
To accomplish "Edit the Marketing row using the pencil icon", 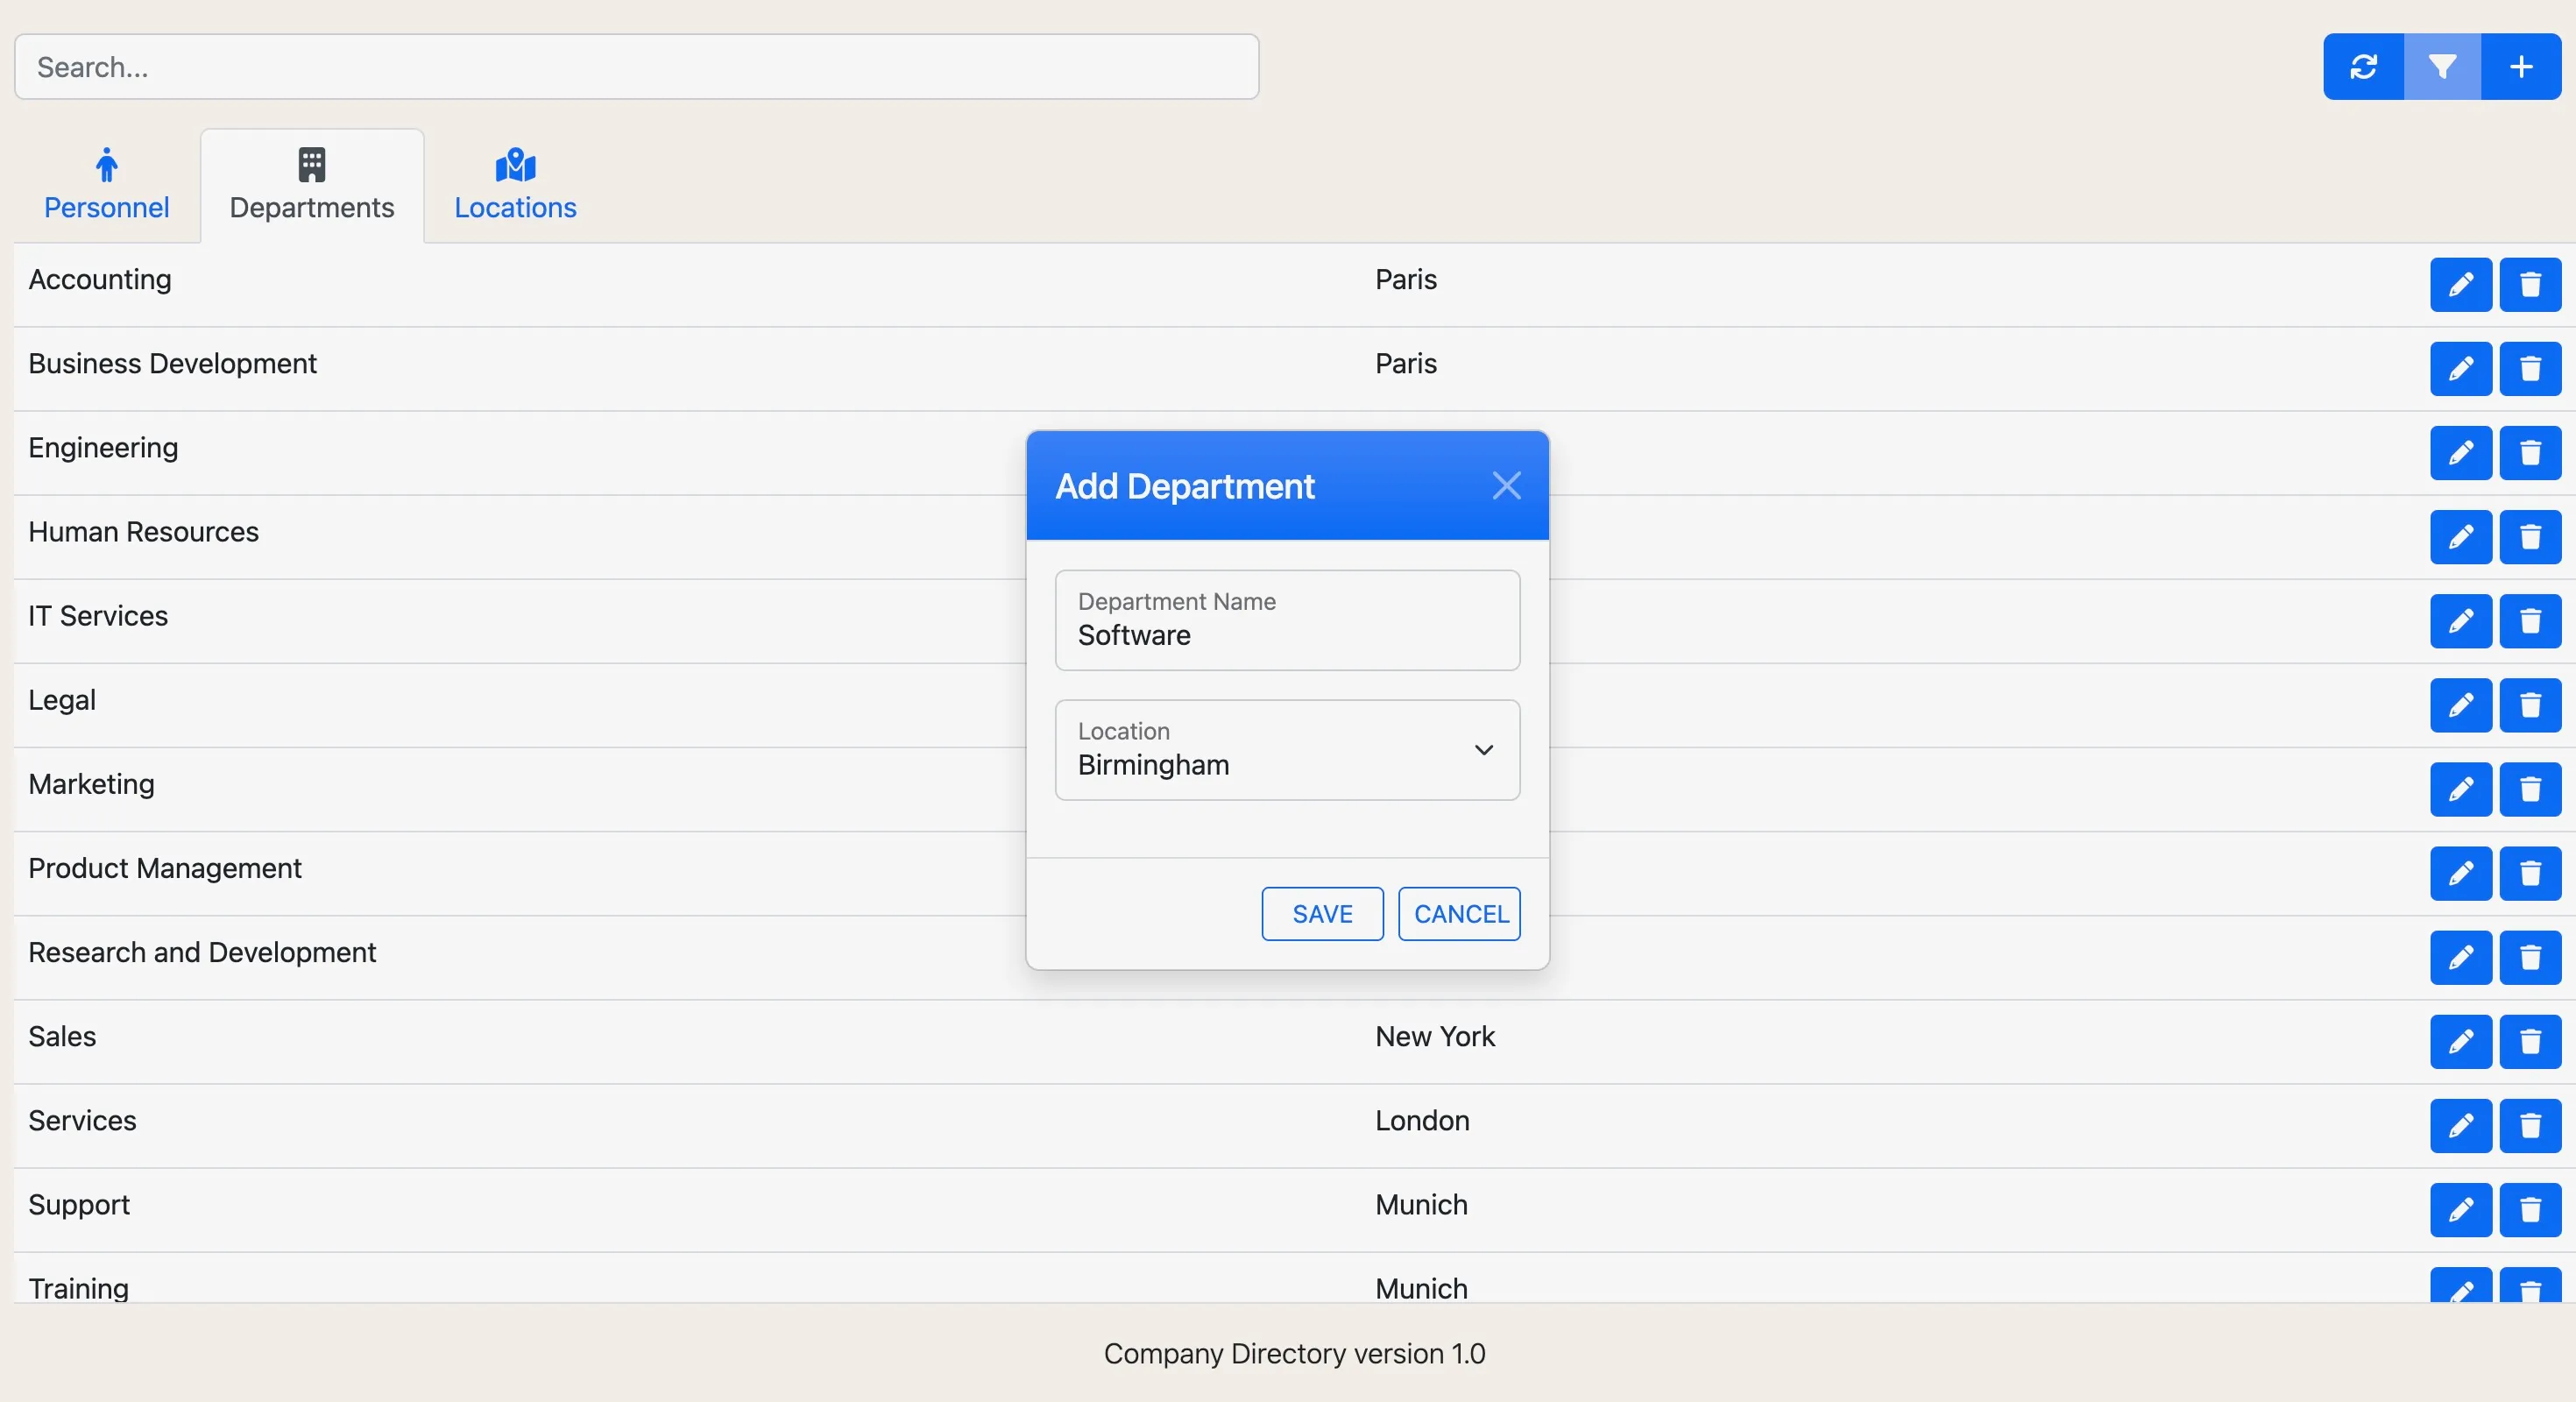I will coord(2462,789).
